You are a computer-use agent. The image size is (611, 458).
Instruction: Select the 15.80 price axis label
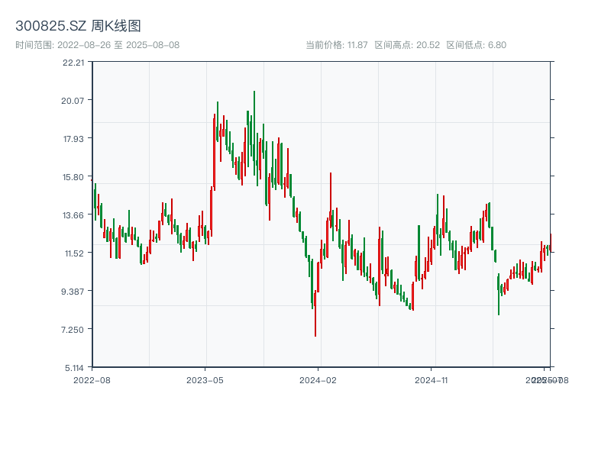73,177
